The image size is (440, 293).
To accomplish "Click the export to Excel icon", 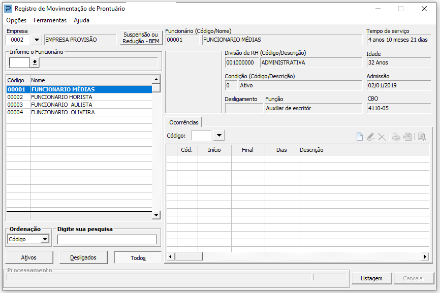I will [x=407, y=137].
